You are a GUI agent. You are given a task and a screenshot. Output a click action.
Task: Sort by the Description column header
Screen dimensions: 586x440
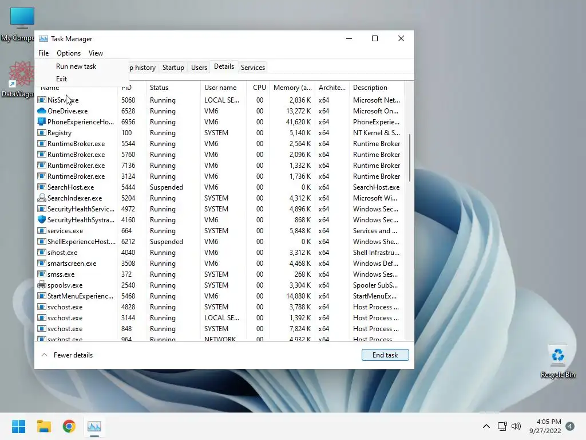click(377, 88)
